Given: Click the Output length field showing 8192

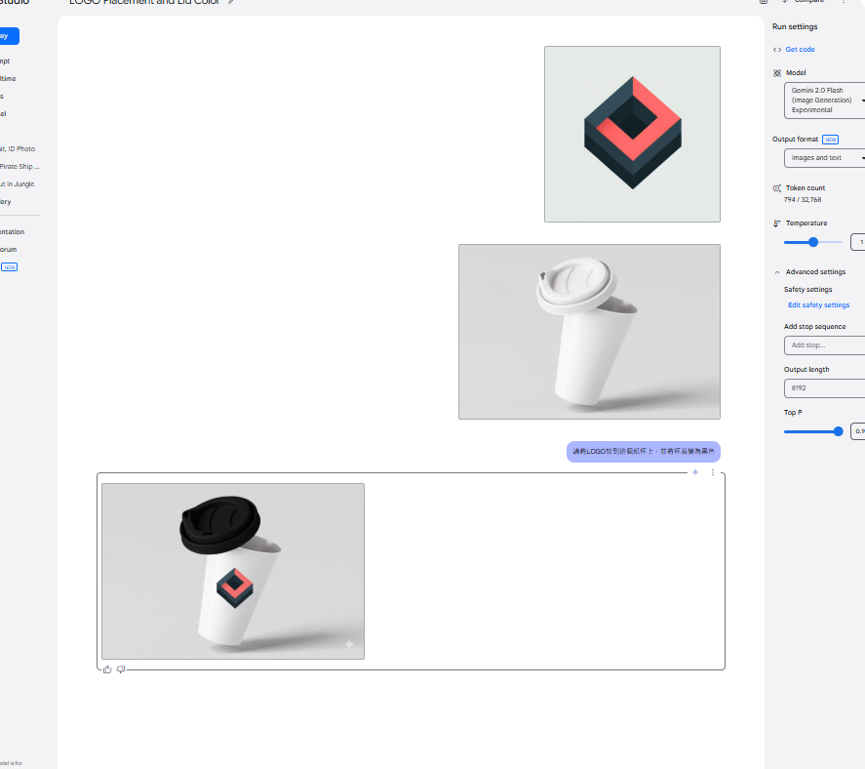Looking at the screenshot, I should coord(824,388).
